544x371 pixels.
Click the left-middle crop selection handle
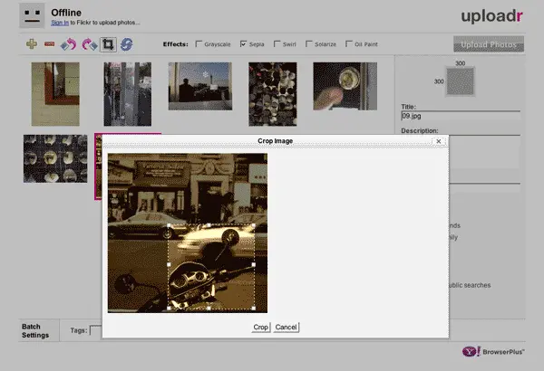coord(169,264)
